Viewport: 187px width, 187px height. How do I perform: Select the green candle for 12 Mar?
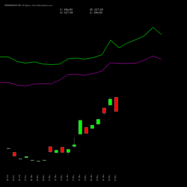(x=56, y=151)
